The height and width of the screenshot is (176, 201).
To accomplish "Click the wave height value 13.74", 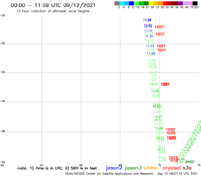I will point(160,133).
